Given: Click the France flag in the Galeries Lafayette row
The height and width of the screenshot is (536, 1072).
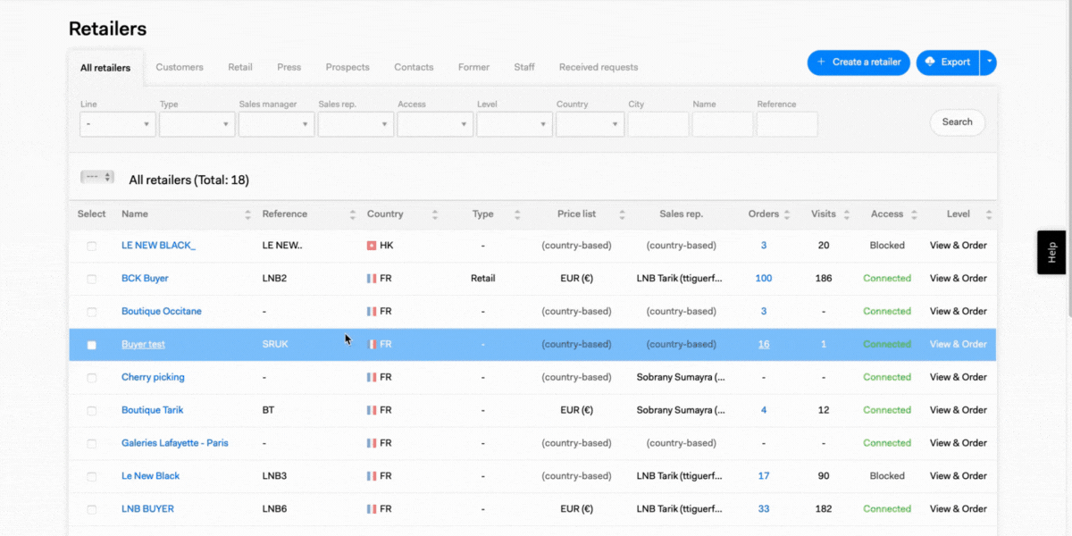Looking at the screenshot, I should [x=372, y=443].
